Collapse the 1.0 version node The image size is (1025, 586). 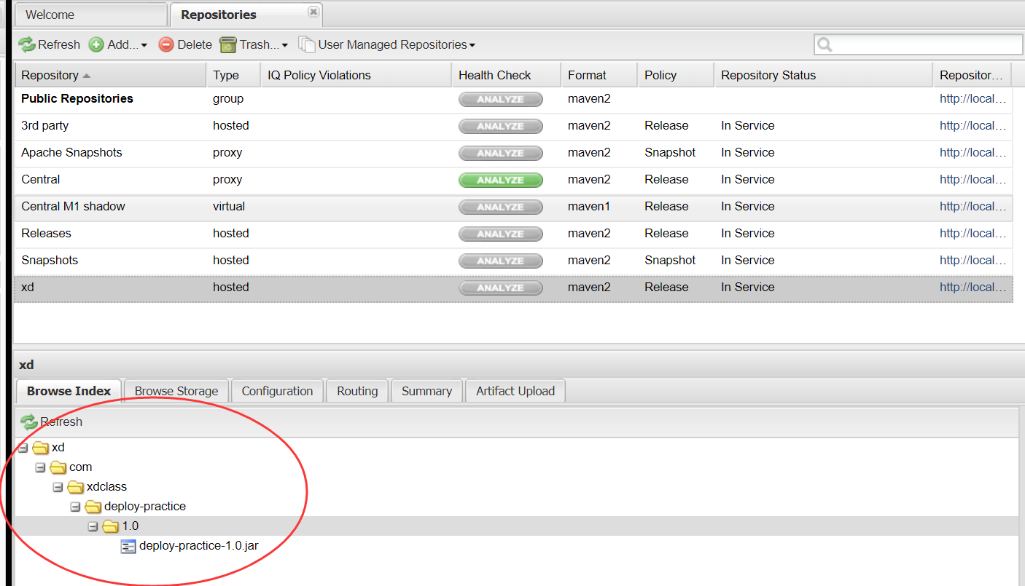(93, 526)
